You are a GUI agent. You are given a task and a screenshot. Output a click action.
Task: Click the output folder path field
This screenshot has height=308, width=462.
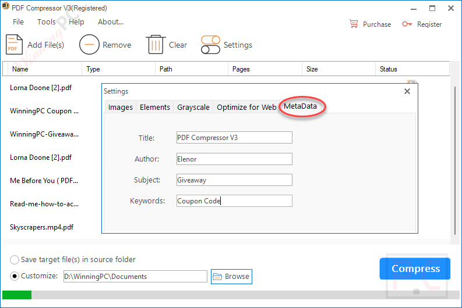(135, 277)
